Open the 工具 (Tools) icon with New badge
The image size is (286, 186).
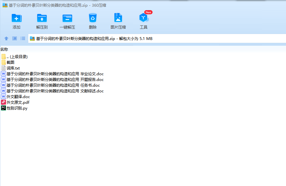point(144,18)
